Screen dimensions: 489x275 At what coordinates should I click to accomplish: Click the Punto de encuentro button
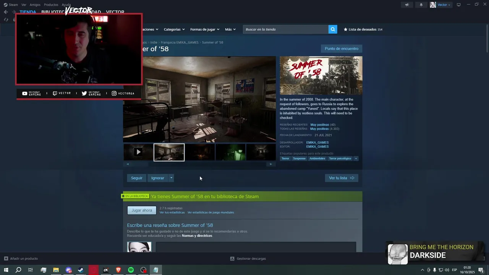pos(342,49)
